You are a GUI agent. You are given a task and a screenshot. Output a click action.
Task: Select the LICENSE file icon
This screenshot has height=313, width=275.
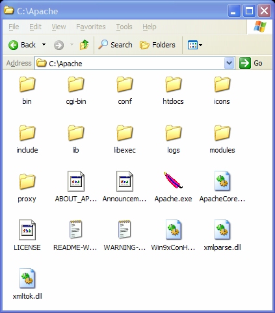[x=27, y=230]
